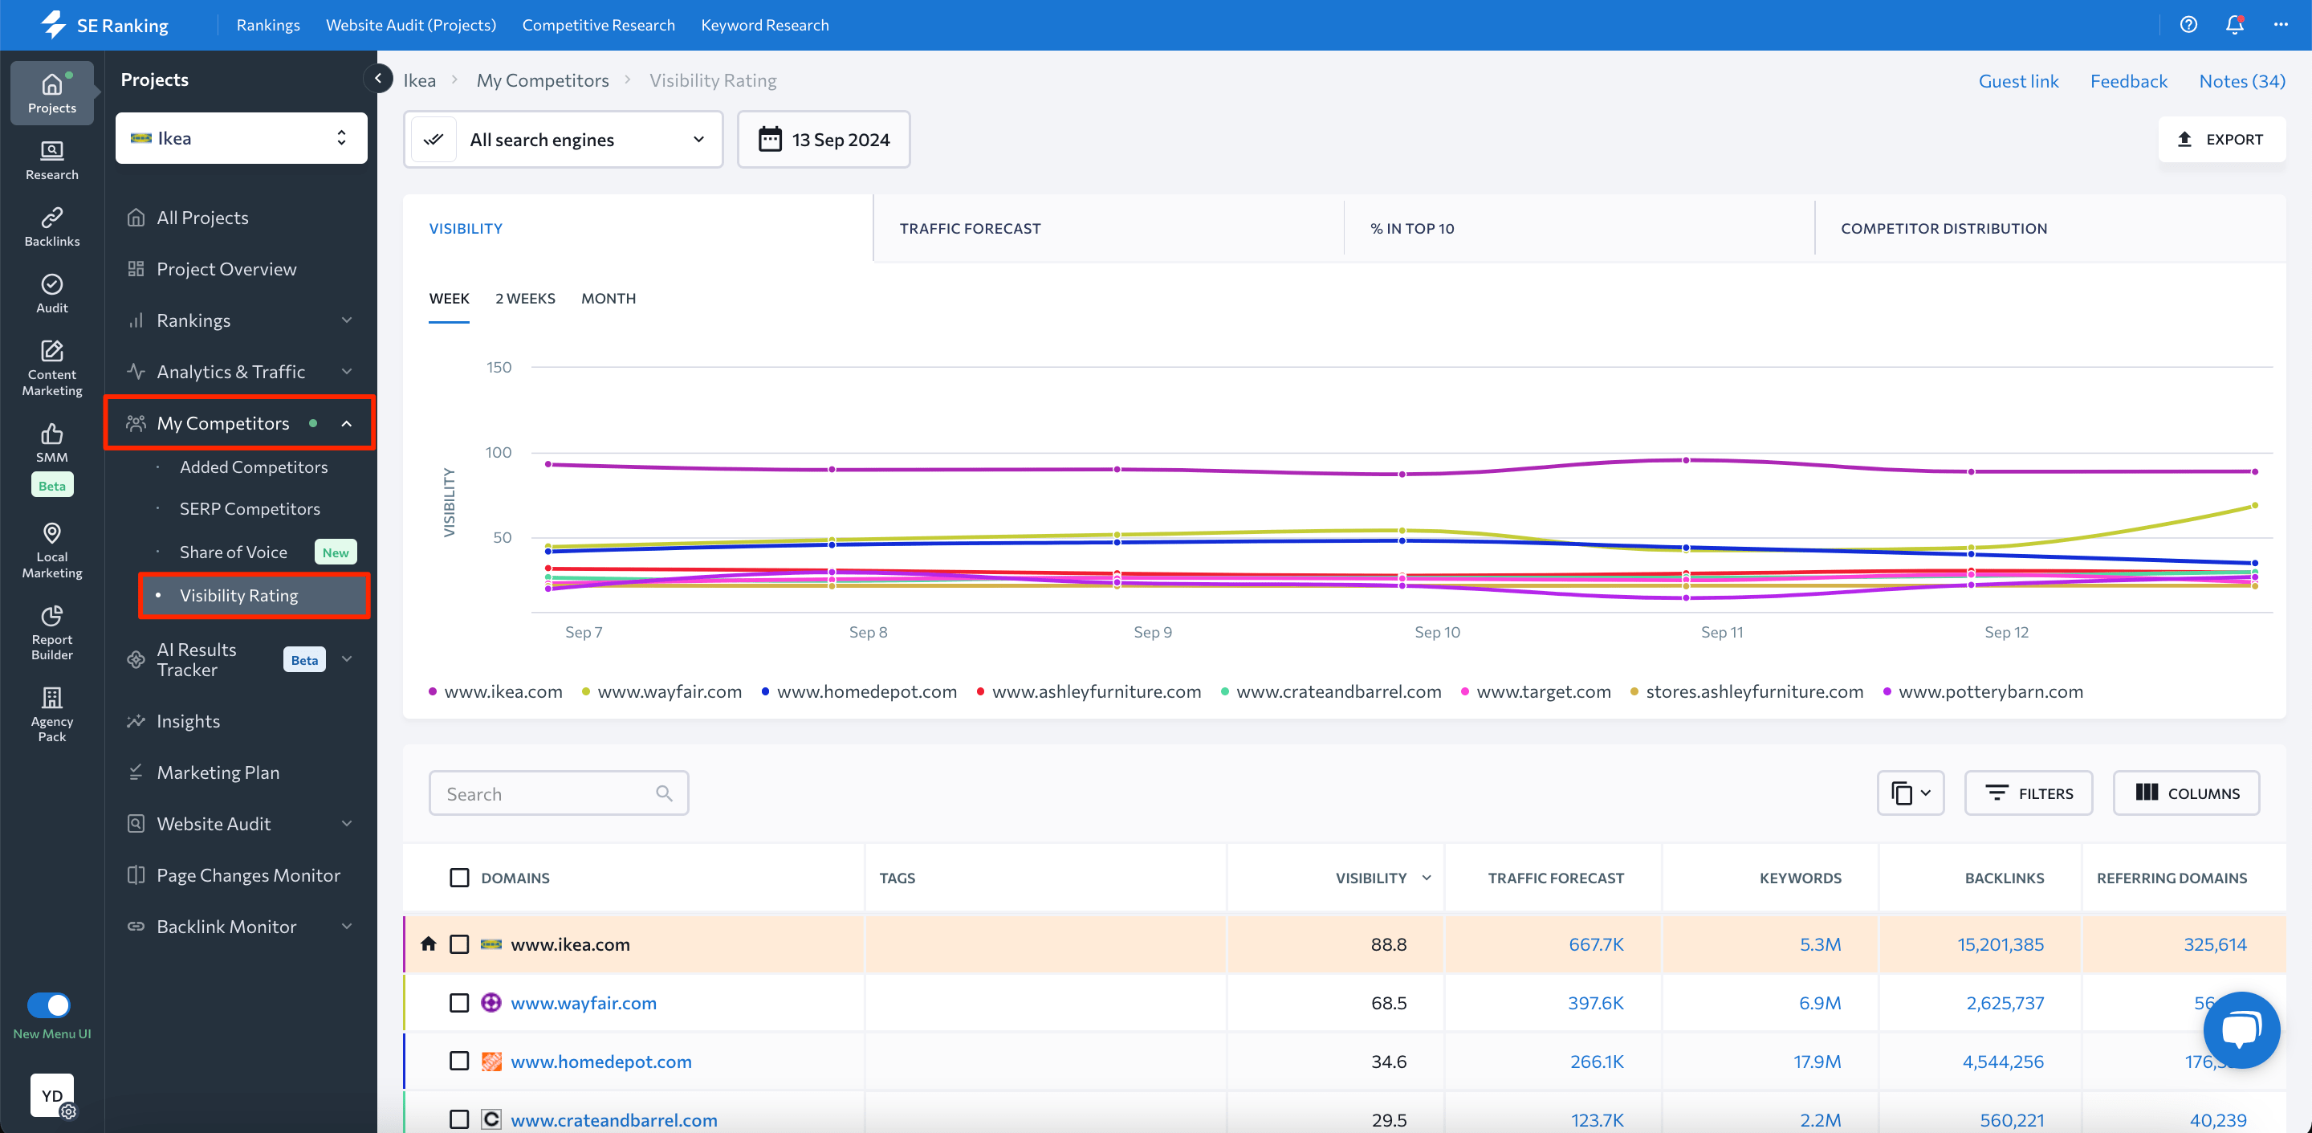Check the select-all DOMAINS checkbox
2312x1133 pixels.
pyautogui.click(x=459, y=877)
